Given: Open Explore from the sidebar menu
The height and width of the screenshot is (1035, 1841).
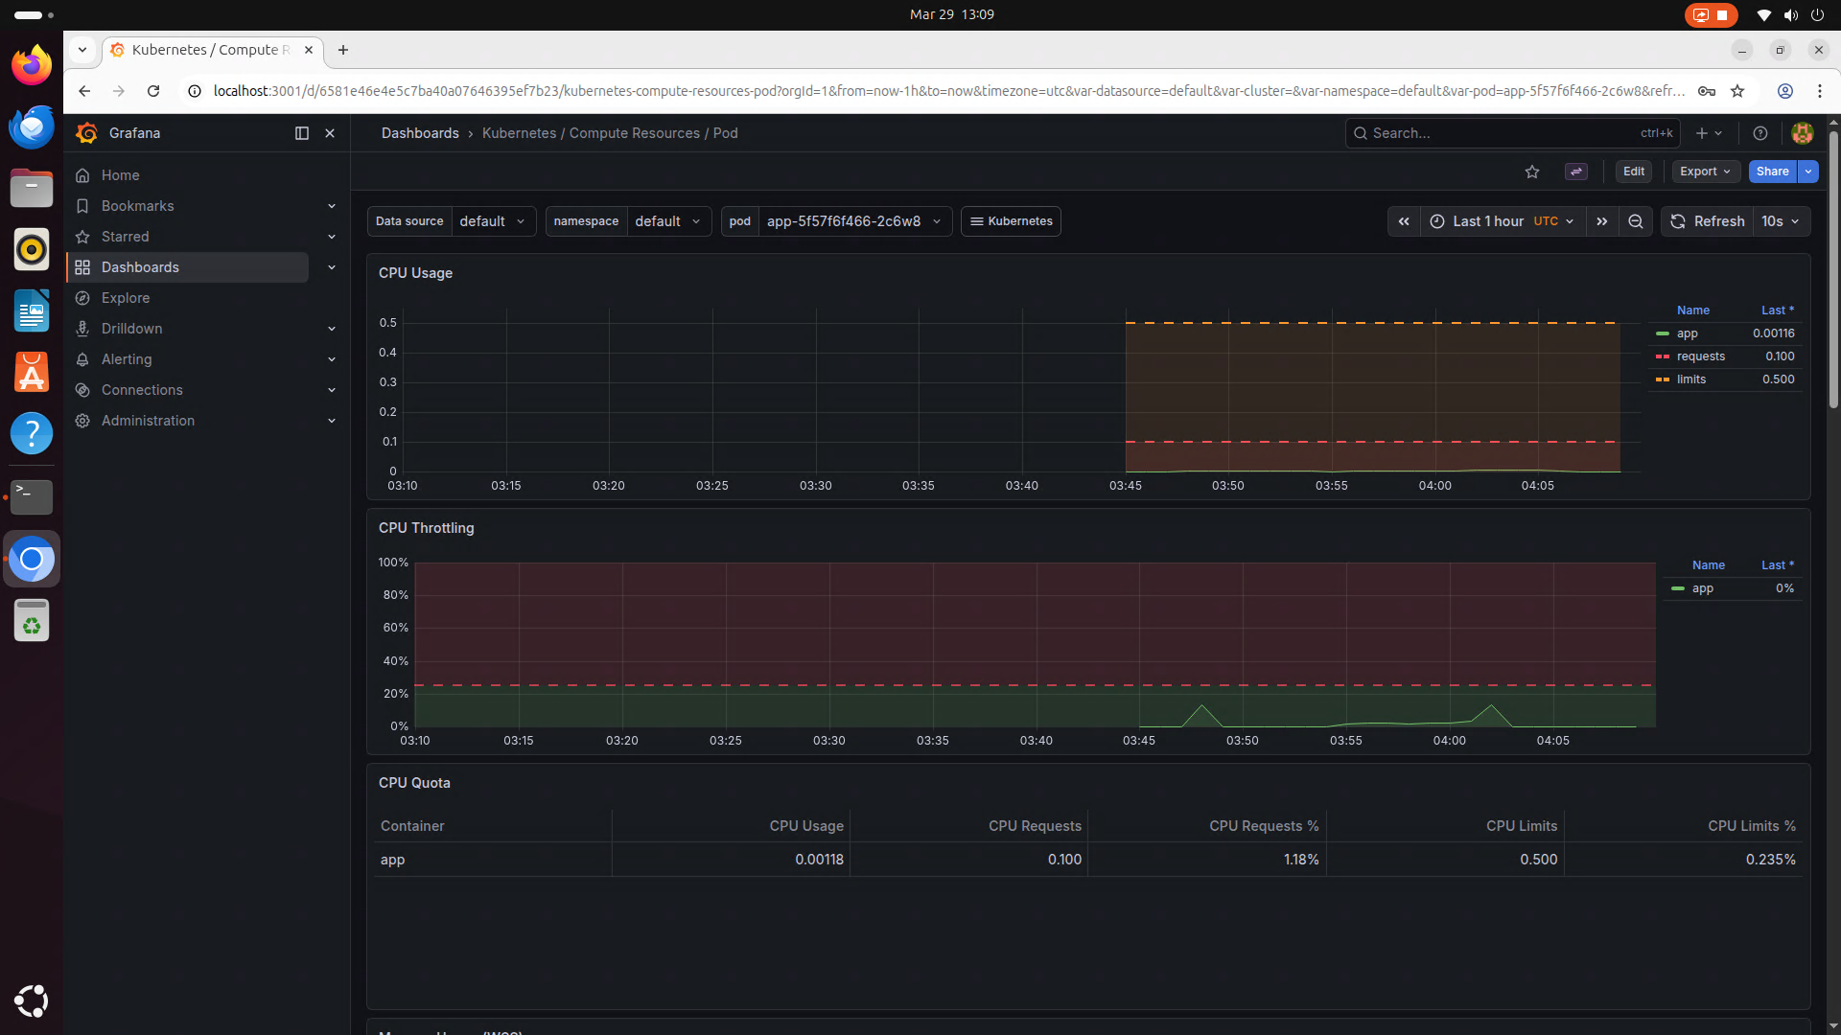Looking at the screenshot, I should 126,298.
